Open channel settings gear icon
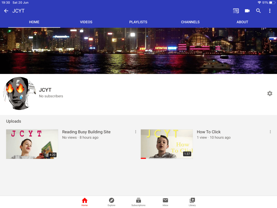This screenshot has width=277, height=208. click(270, 93)
